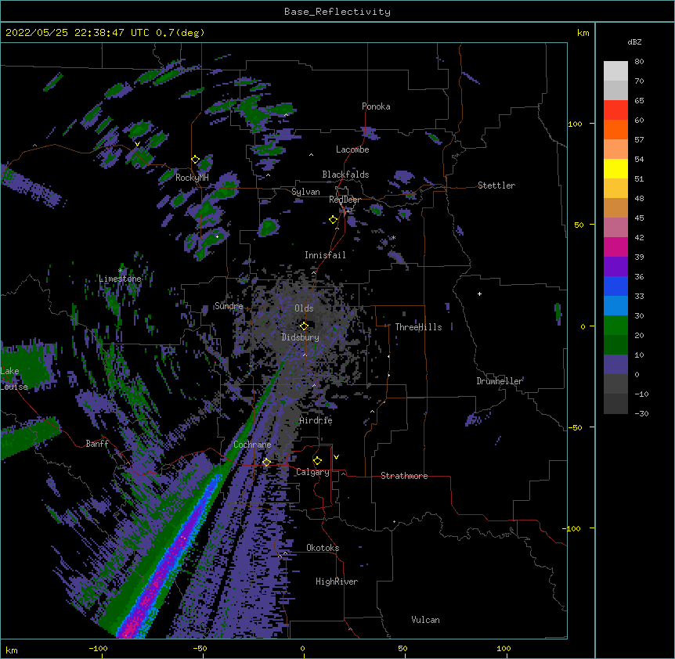The width and height of the screenshot is (675, 659).
Task: Pick the dark gray -30 to -10 legend swatch
Action: pyautogui.click(x=615, y=404)
